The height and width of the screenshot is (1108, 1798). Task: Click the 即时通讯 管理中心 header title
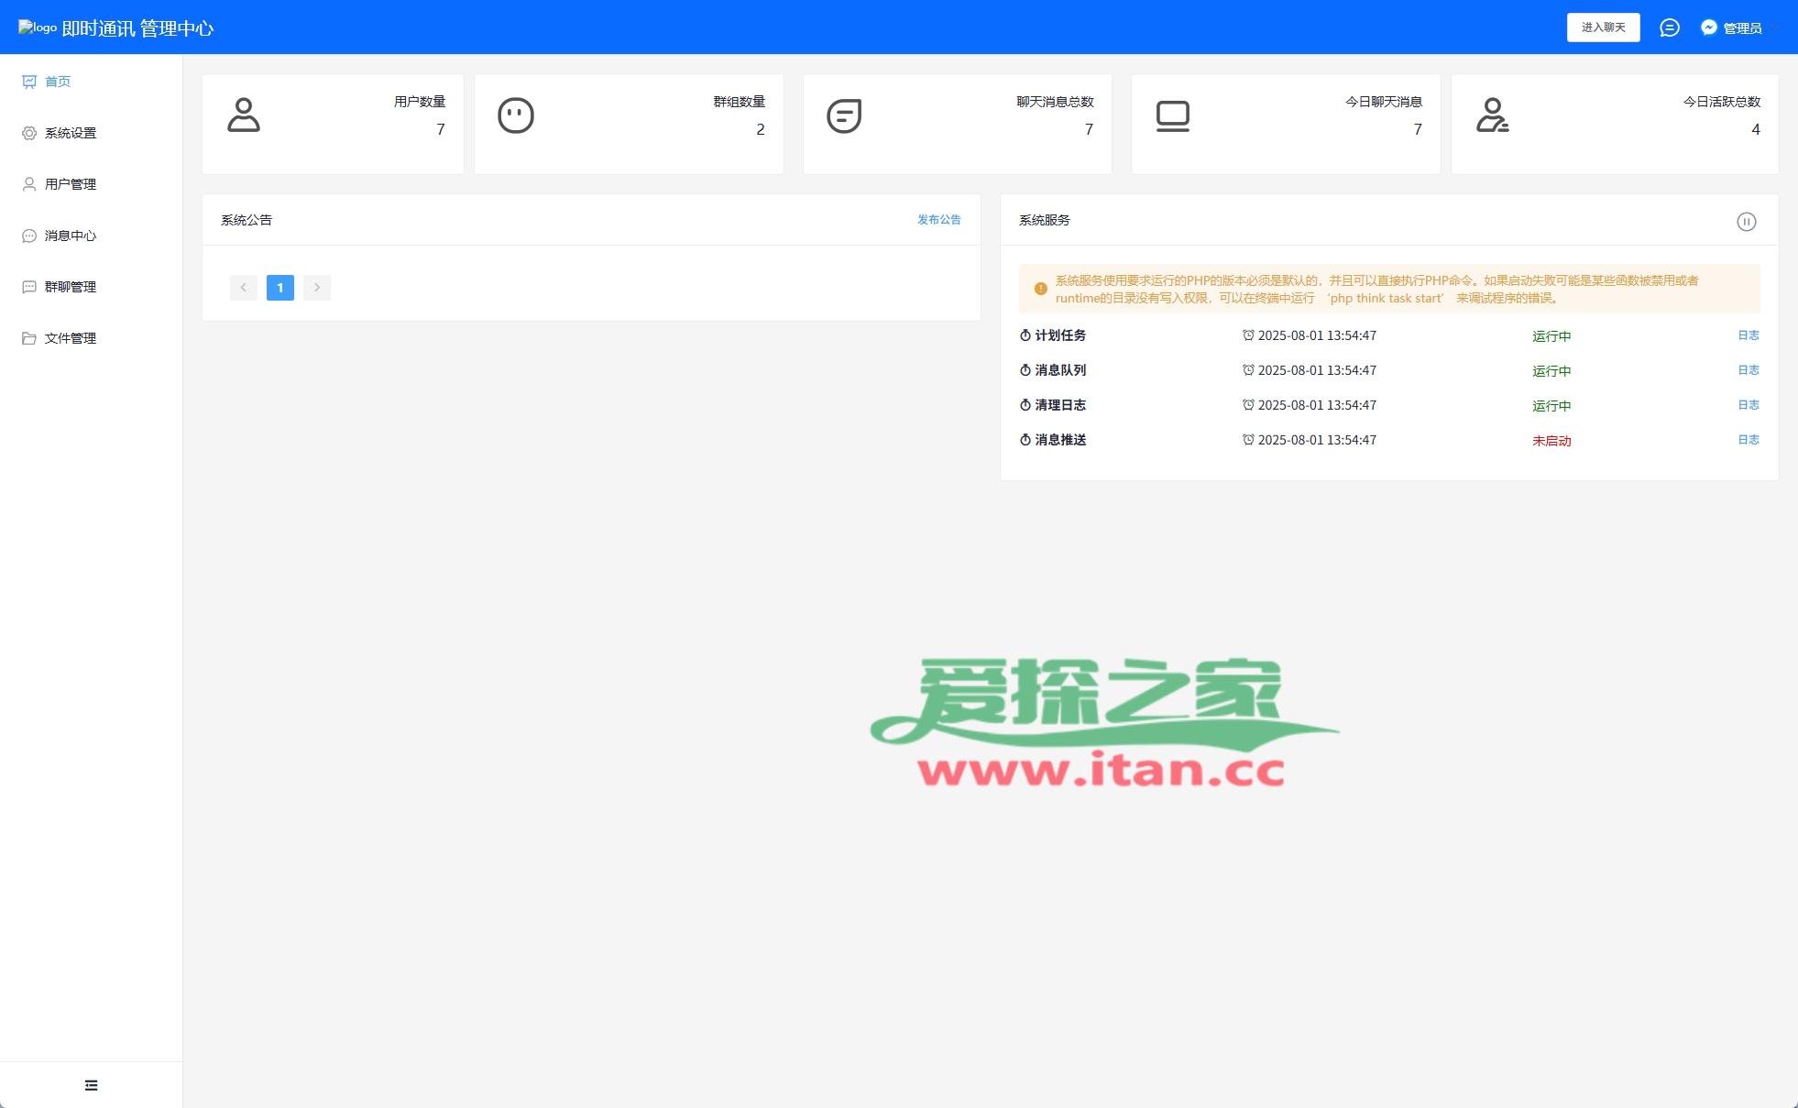tap(137, 28)
